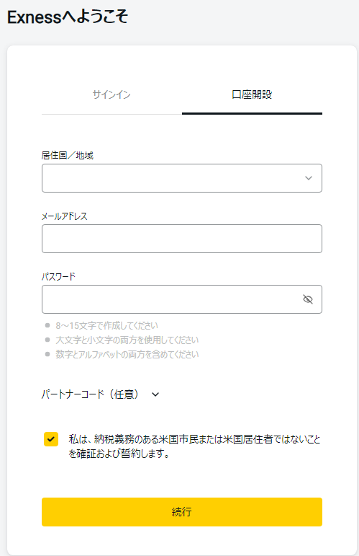The width and height of the screenshot is (359, 556).
Task: Focus the メールアドレス input field
Action: (x=182, y=239)
